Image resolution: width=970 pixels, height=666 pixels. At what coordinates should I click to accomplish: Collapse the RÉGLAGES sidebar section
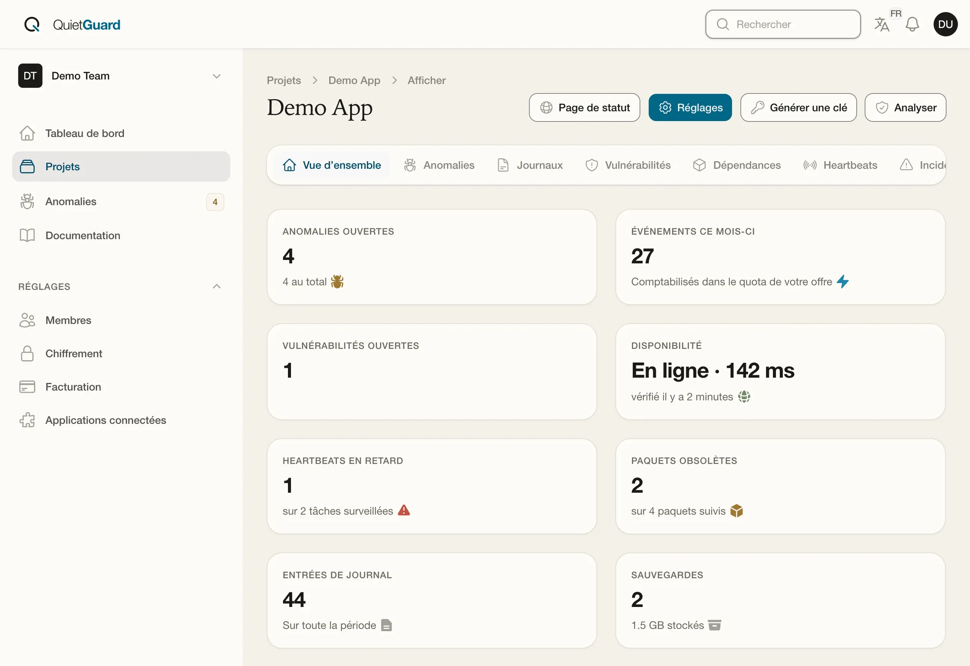point(216,286)
